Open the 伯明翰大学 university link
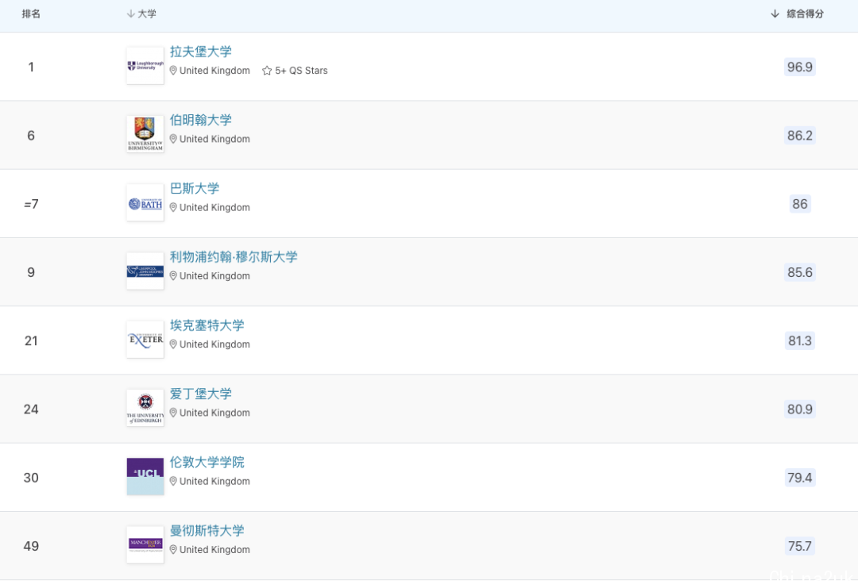Screen dimensions: 858x588 (201, 121)
